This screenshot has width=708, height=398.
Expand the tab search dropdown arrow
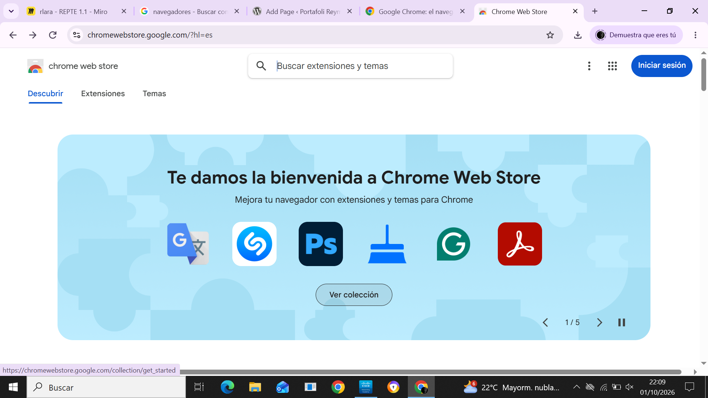tap(11, 11)
